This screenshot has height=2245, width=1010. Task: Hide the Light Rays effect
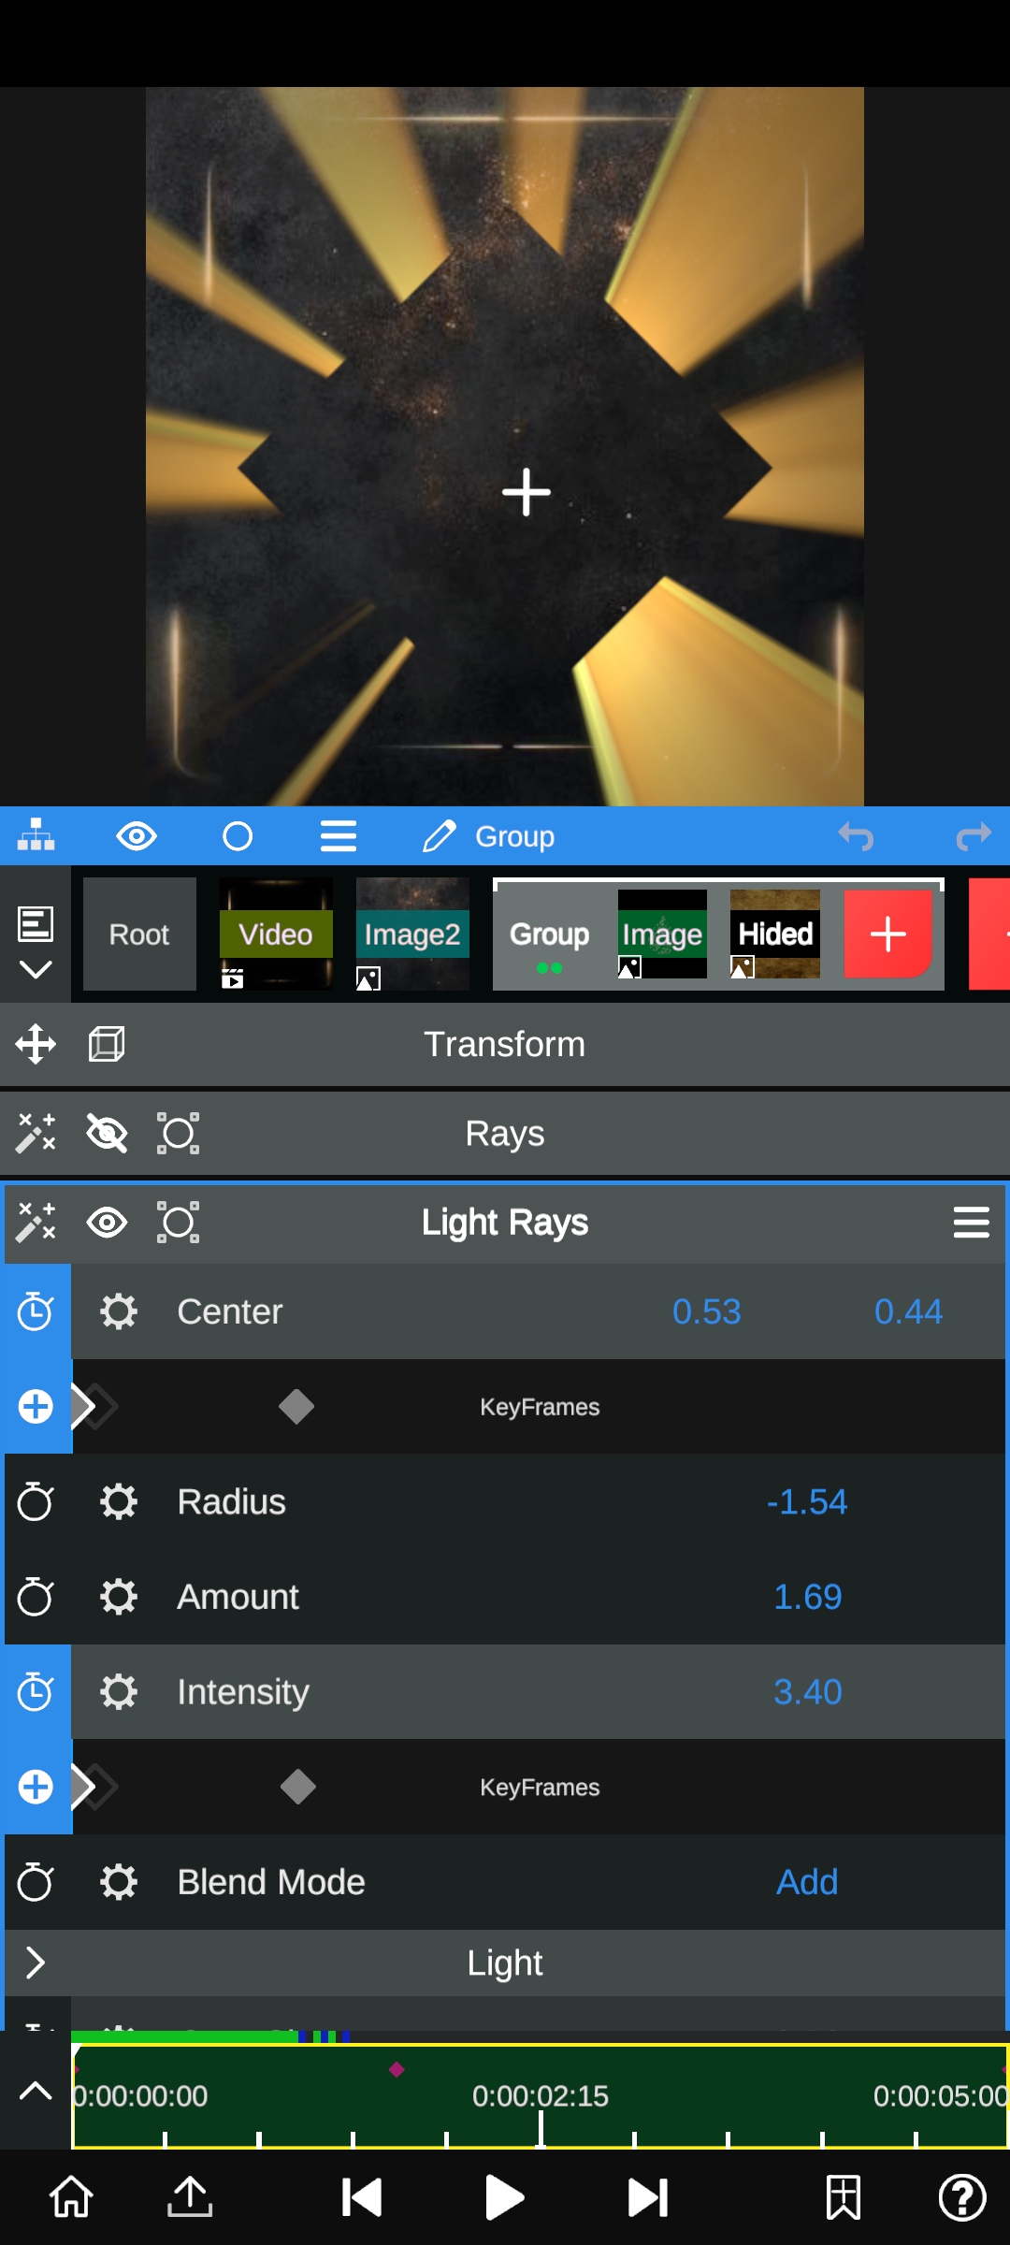(x=107, y=1222)
